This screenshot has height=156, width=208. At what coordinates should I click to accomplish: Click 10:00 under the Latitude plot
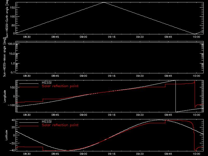coord(196,154)
